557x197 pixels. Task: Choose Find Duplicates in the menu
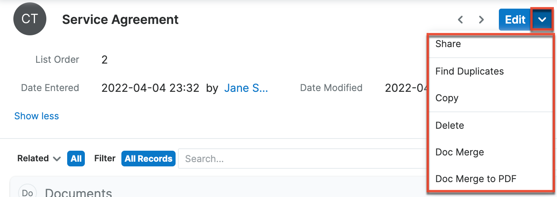469,71
